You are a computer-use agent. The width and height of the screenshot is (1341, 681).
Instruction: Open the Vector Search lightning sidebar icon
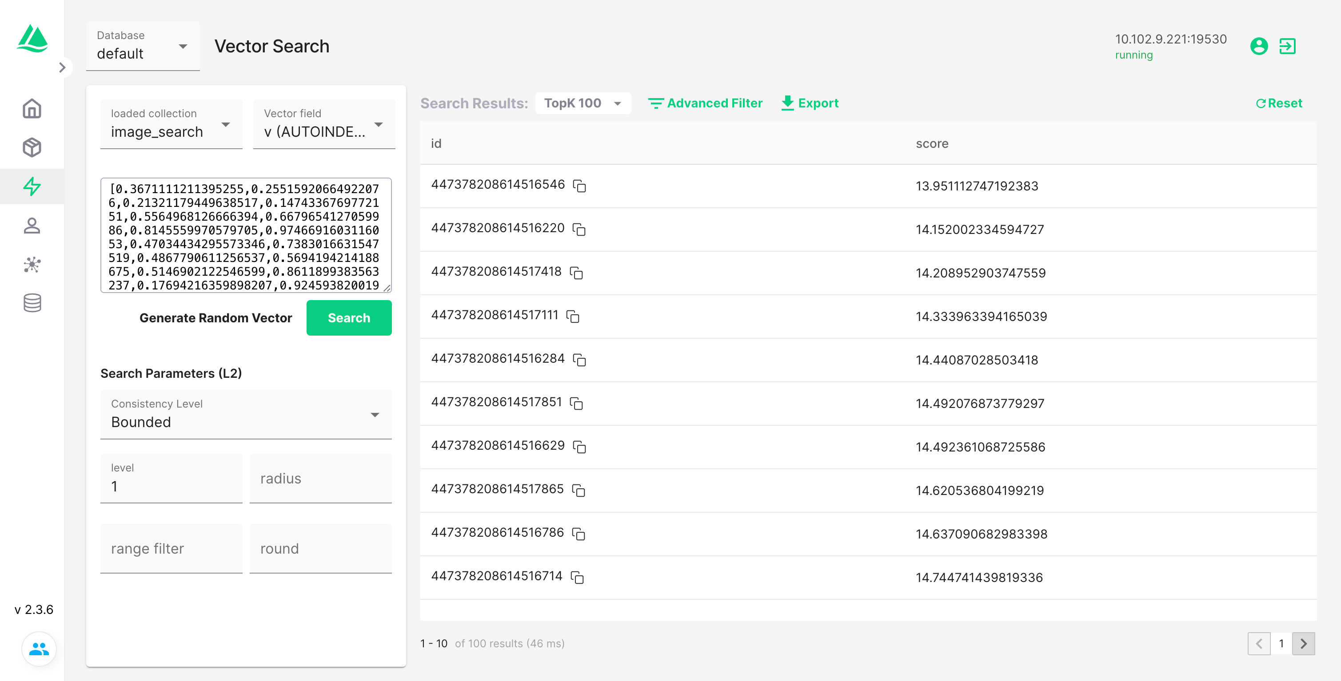coord(32,187)
